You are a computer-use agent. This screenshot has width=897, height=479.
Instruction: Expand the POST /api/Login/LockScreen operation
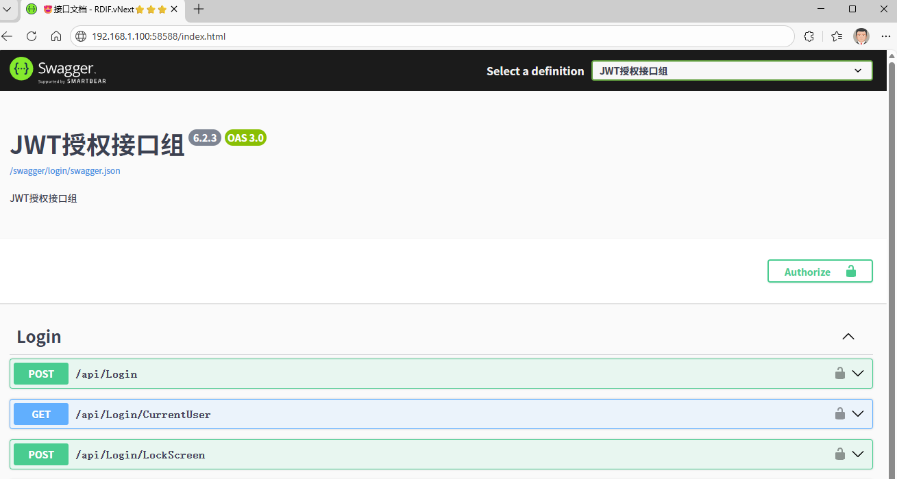858,454
